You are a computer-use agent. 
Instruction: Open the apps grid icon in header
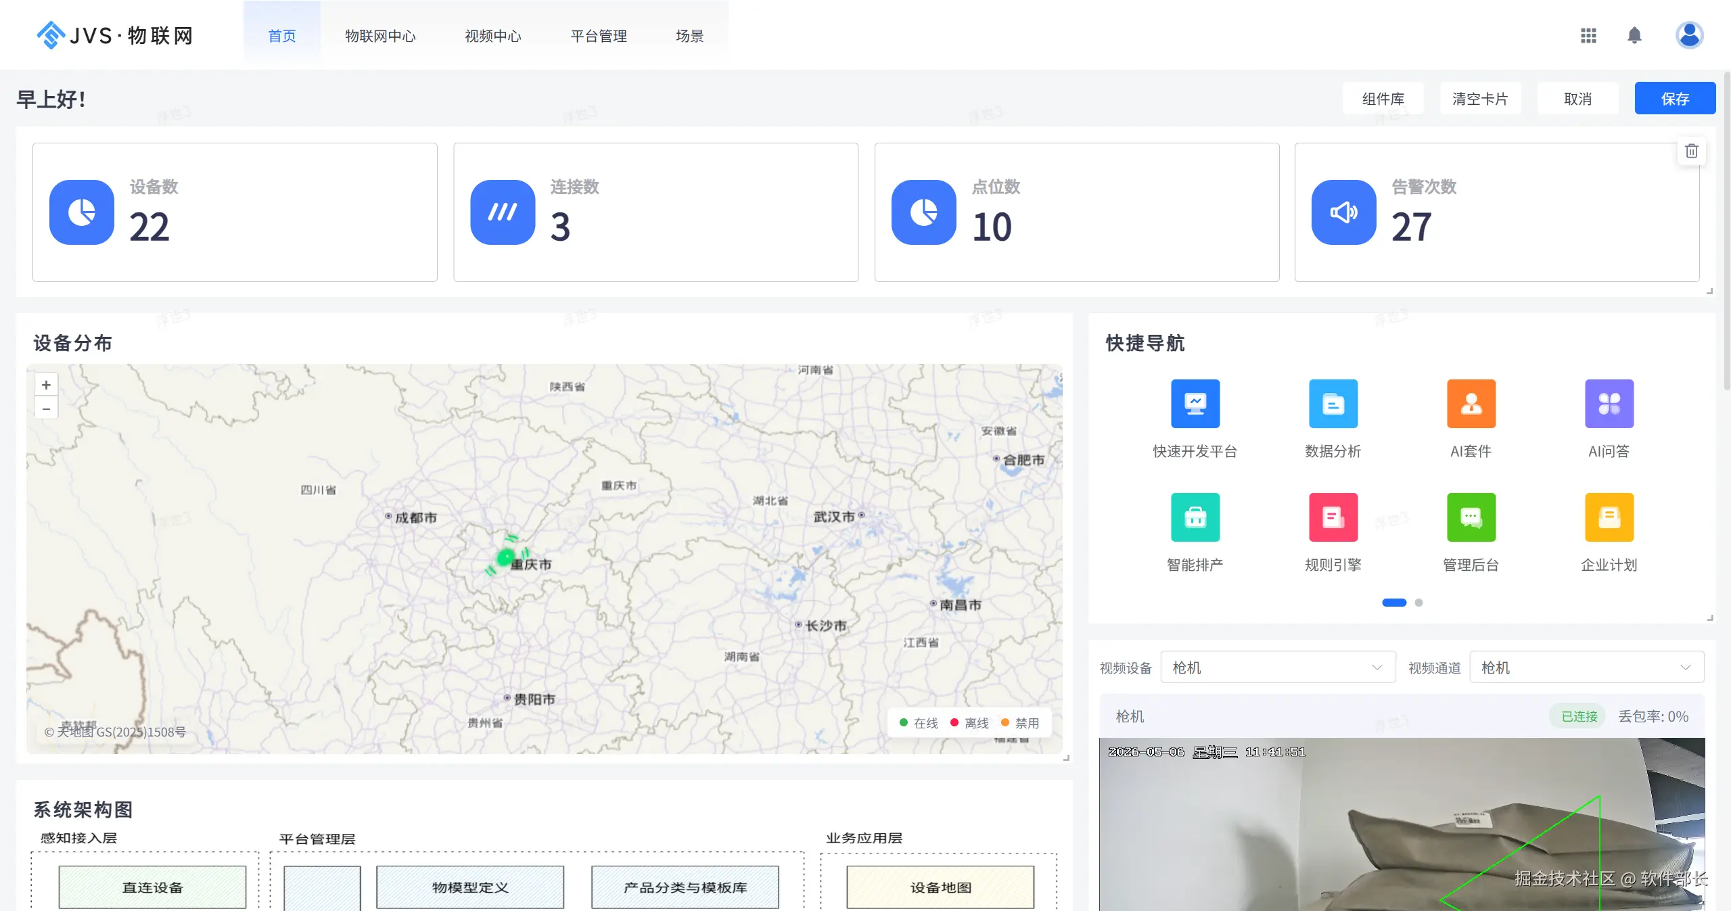point(1588,35)
